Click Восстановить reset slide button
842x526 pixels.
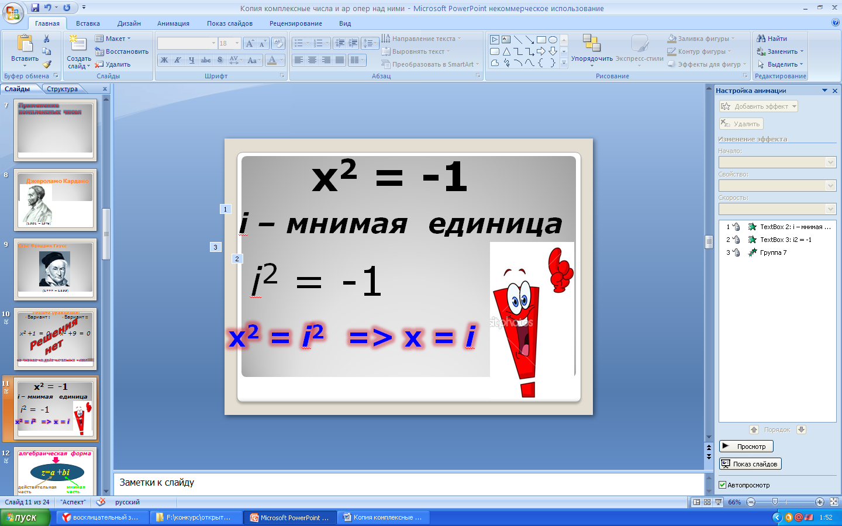[122, 51]
